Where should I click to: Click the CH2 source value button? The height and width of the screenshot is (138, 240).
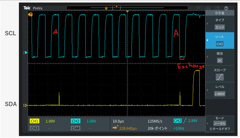coord(220,44)
